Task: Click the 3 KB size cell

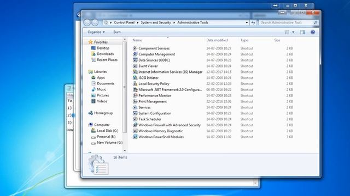Action: (x=289, y=137)
